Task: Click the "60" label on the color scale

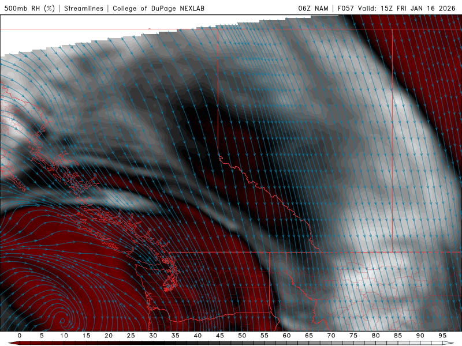Action: [x=286, y=336]
